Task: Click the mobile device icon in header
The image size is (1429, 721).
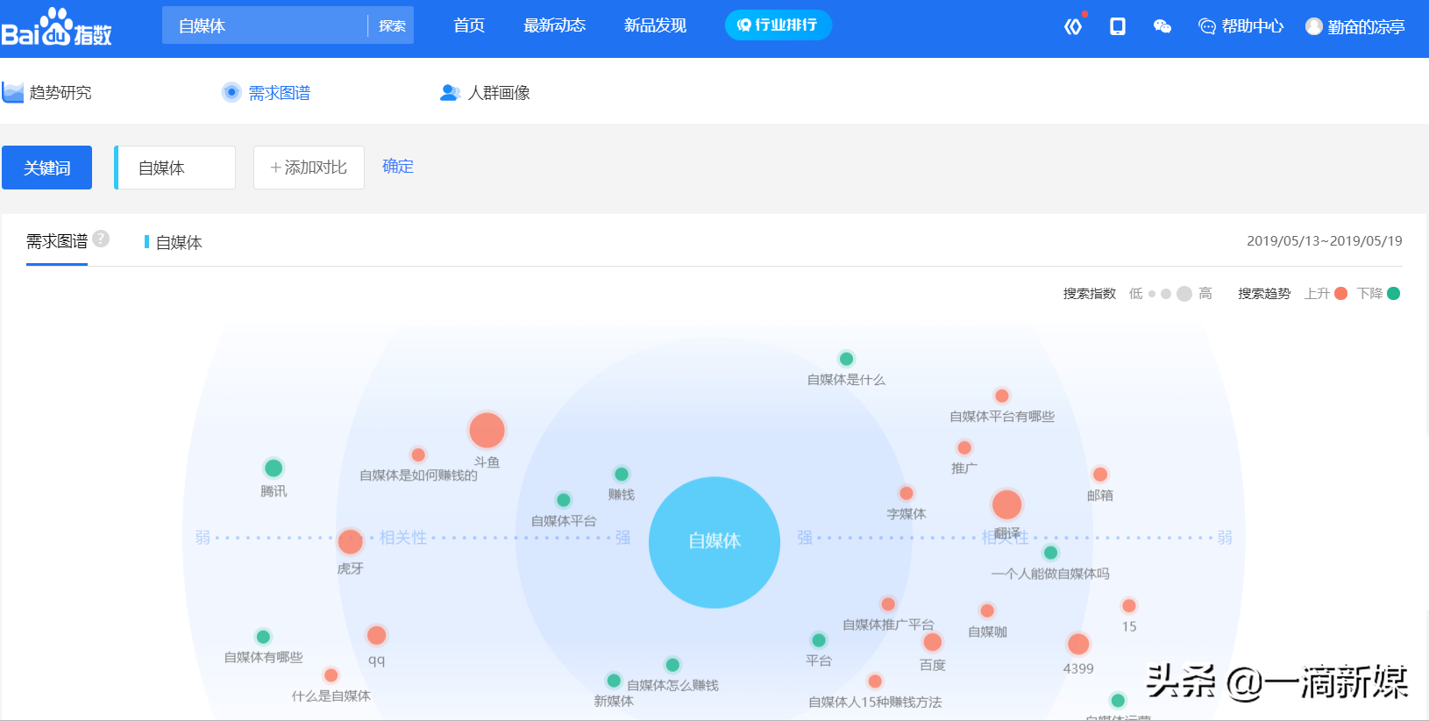Action: (1118, 26)
